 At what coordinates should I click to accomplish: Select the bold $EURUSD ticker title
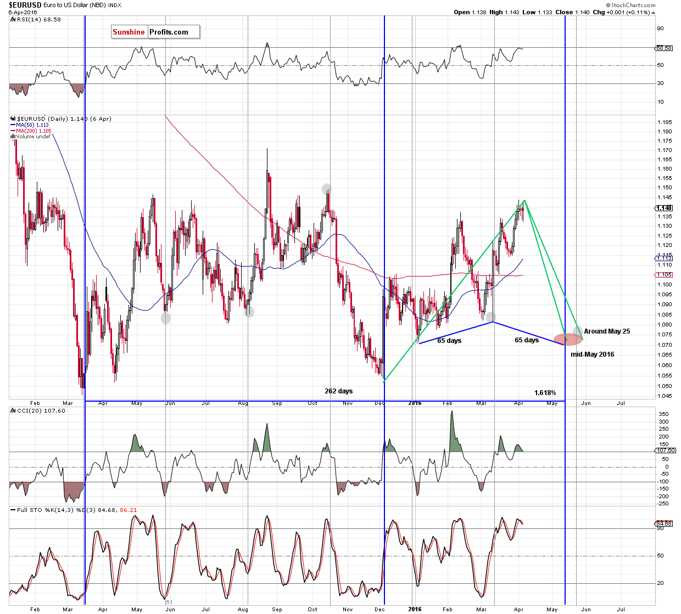pyautogui.click(x=25, y=5)
